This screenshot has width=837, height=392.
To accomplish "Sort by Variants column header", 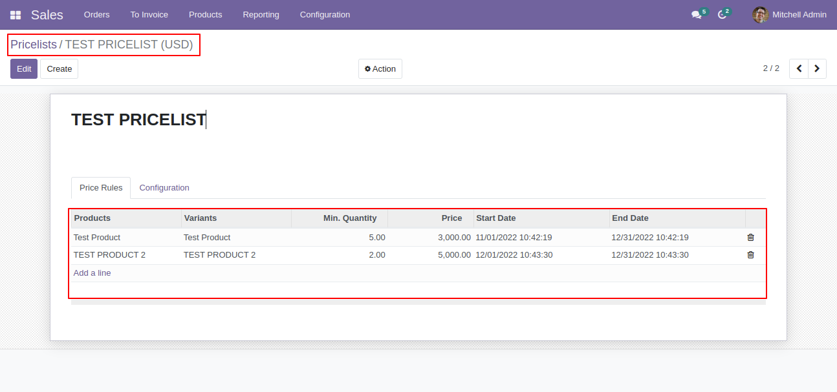I will click(x=236, y=218).
